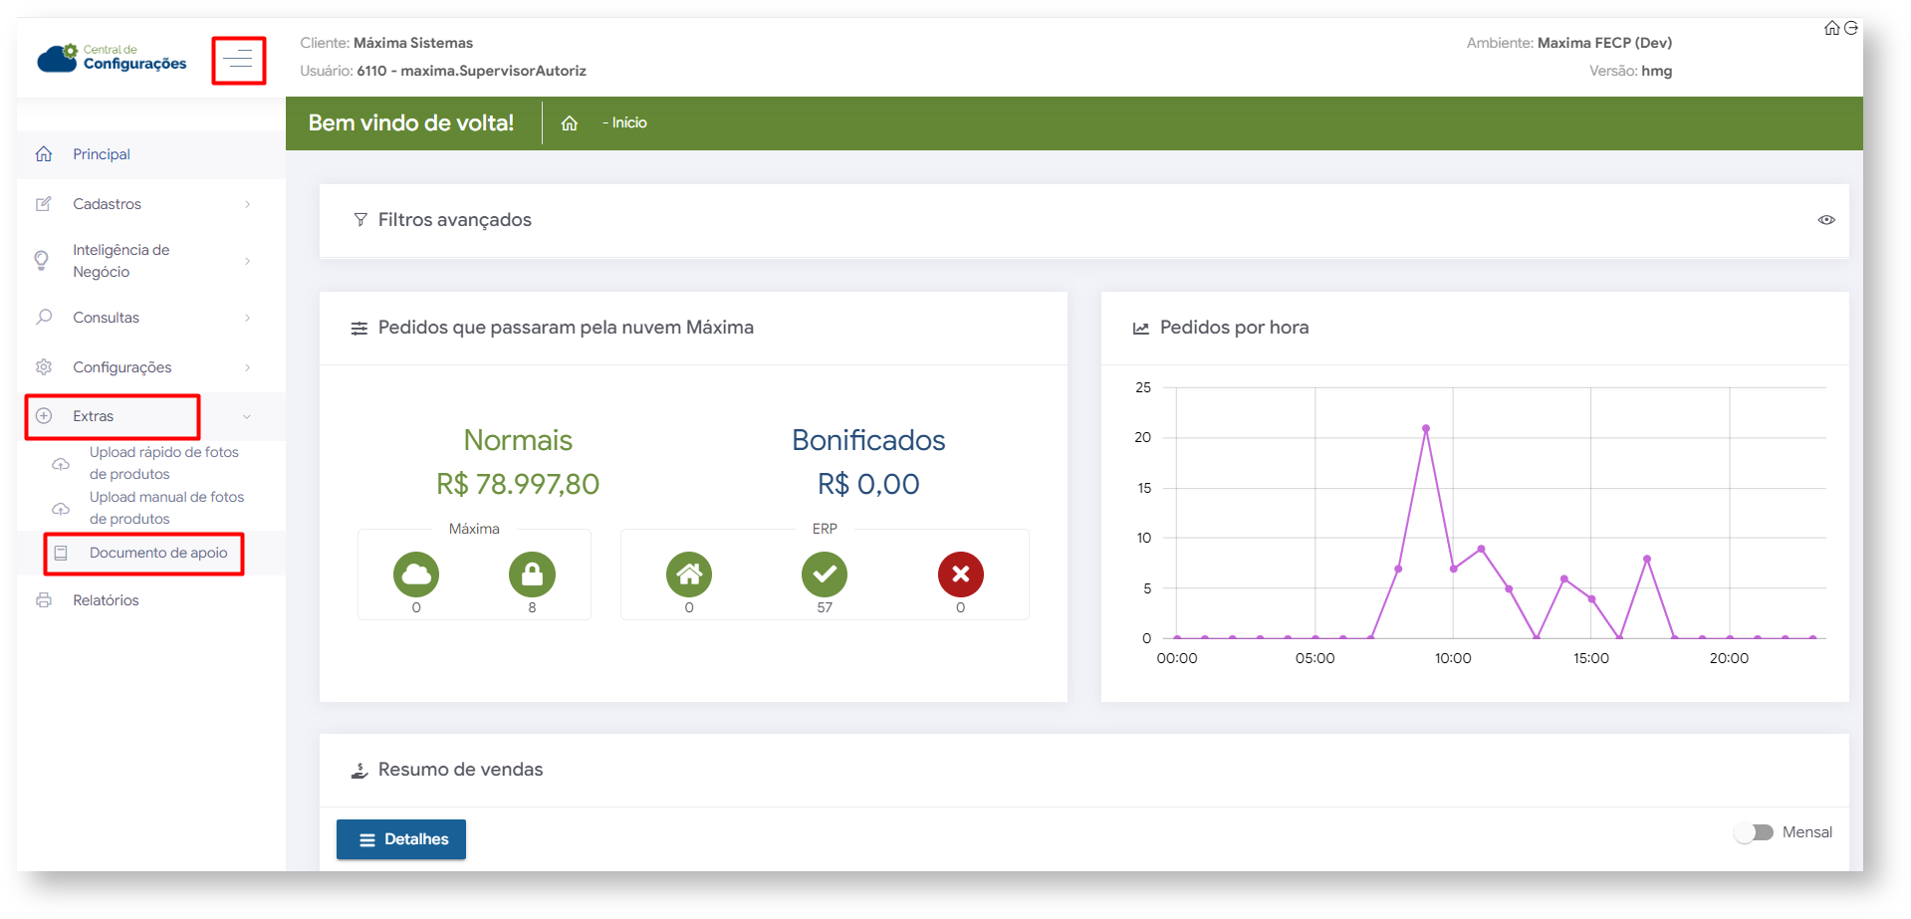The image size is (1911, 919).
Task: Toggle the eye icon in Filtros avançados
Action: (x=1826, y=220)
